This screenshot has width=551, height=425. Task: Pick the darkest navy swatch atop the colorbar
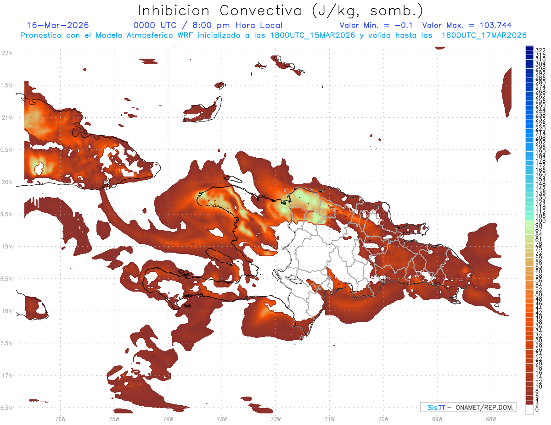pyautogui.click(x=529, y=48)
